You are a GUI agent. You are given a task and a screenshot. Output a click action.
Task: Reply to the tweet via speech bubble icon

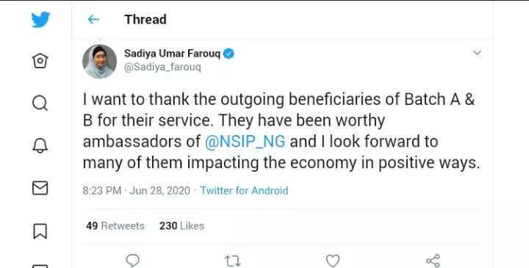point(132,261)
